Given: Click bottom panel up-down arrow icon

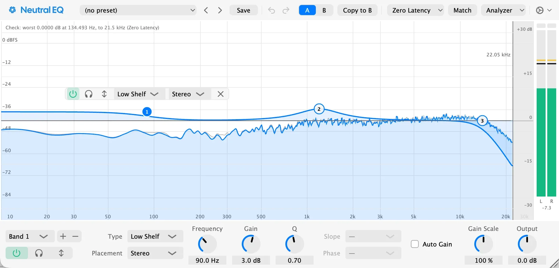Looking at the screenshot, I should point(61,253).
